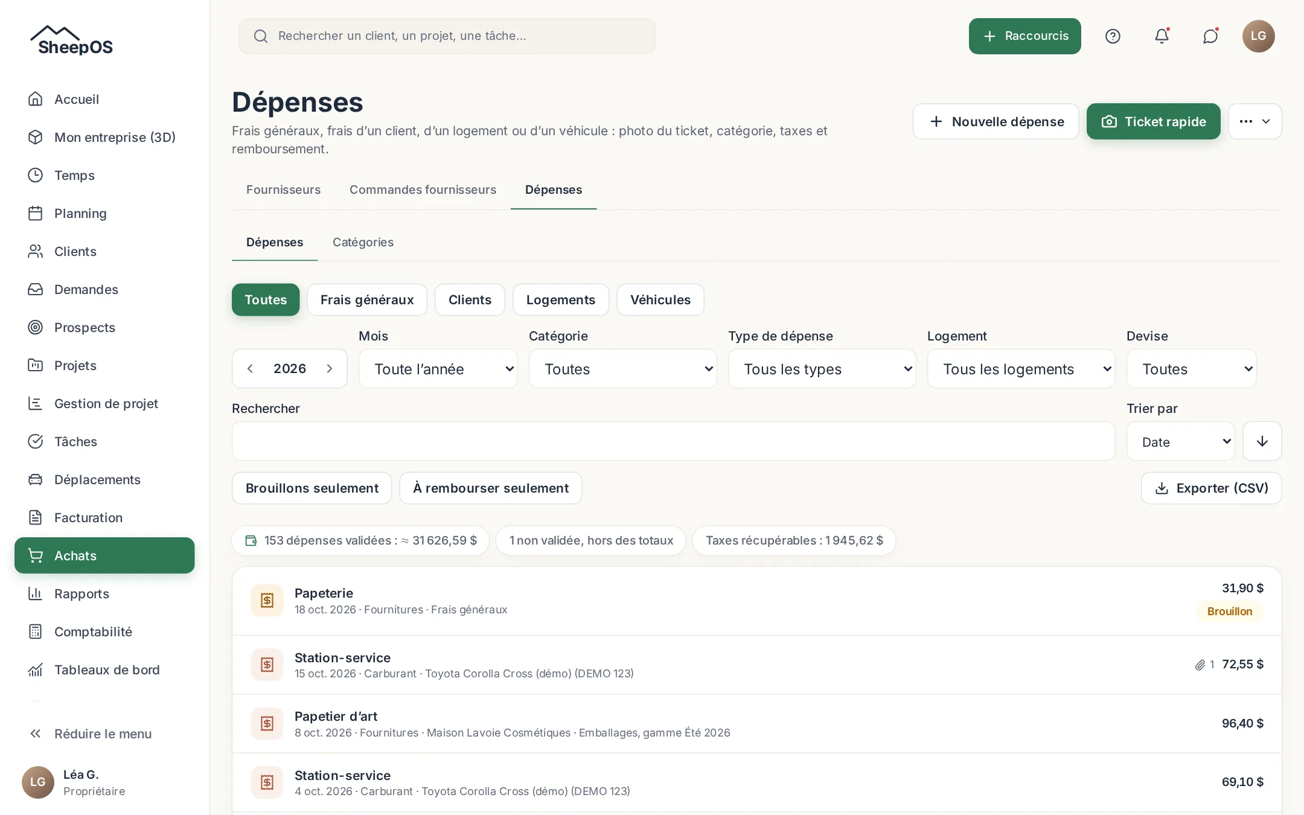Open the Catégorie dropdown
Viewport: 1304px width, 815px height.
(x=623, y=369)
